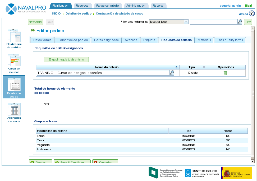Viewport: 257px width, 181px height.
Task: Click the filter search text field
Action: click(213, 22)
